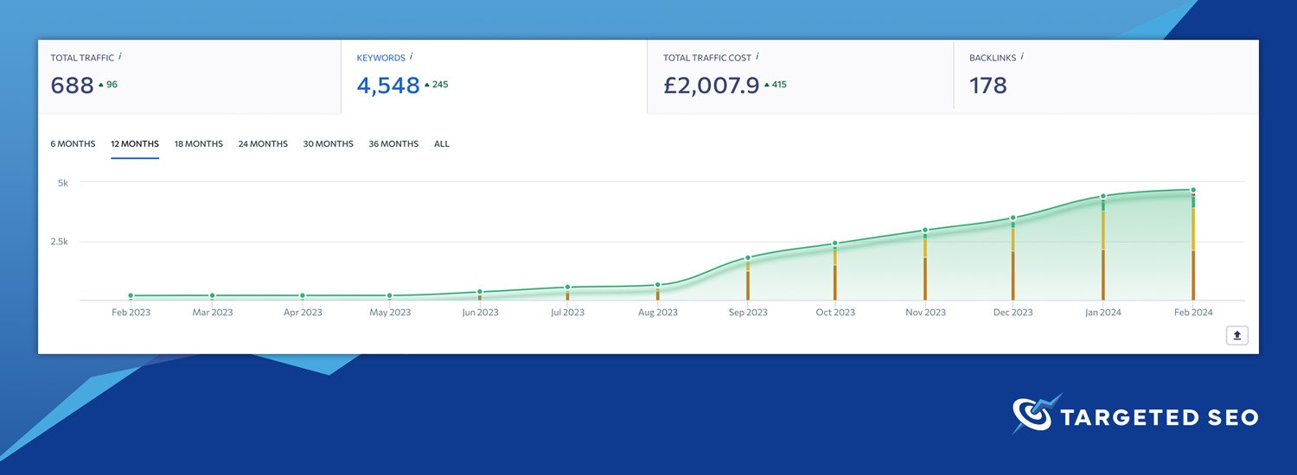Open the Backlinks info icon
The width and height of the screenshot is (1297, 475).
[1022, 56]
